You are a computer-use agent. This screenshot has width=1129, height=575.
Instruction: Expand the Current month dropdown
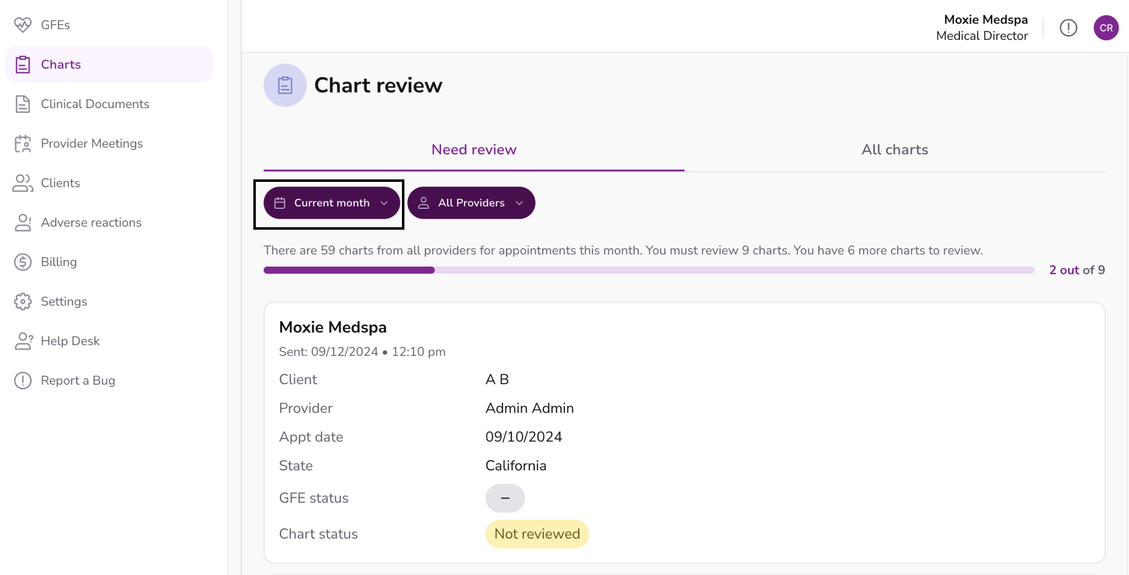[x=332, y=203]
